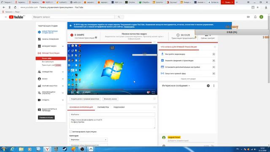Open the YouTube hamburger guide menu
Image resolution: width=270 pixels, height=152 pixels.
(5, 17)
